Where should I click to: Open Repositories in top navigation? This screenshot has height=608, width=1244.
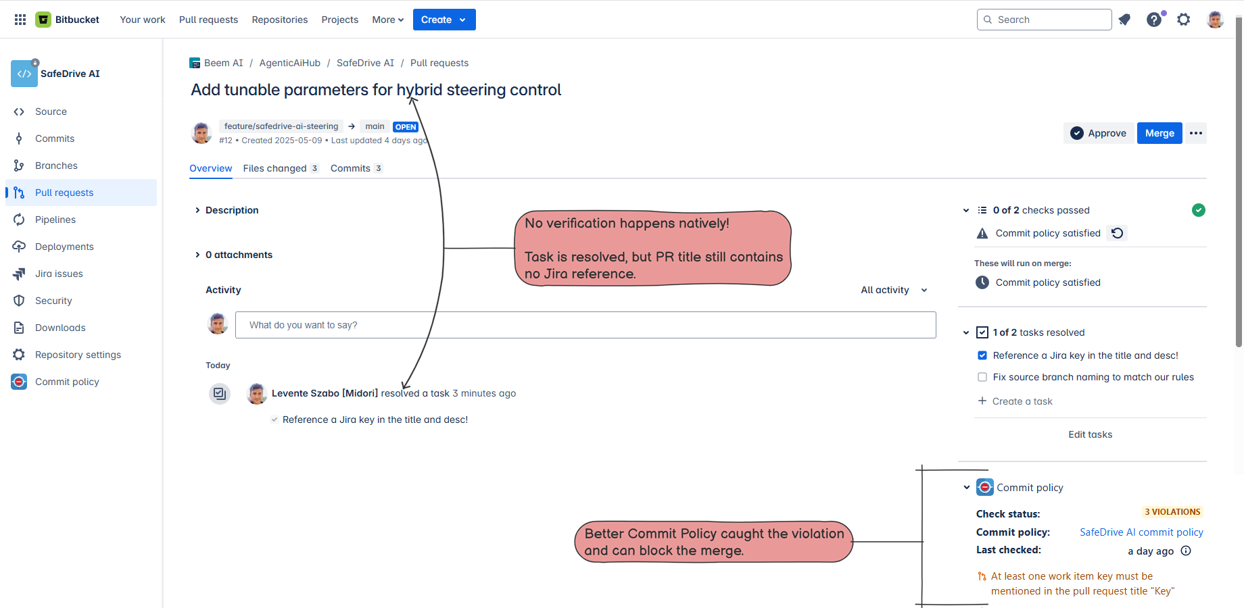280,20
